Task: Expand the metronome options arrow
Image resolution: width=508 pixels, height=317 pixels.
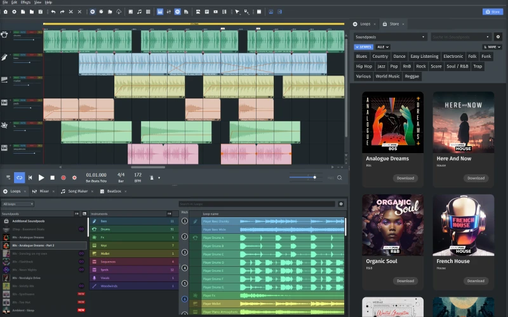Action: 159,178
